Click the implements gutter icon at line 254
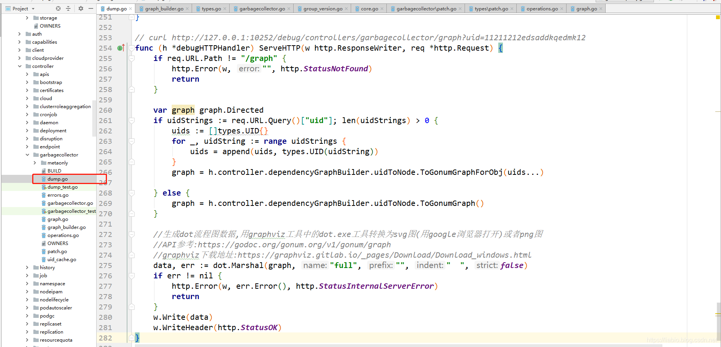 point(121,48)
